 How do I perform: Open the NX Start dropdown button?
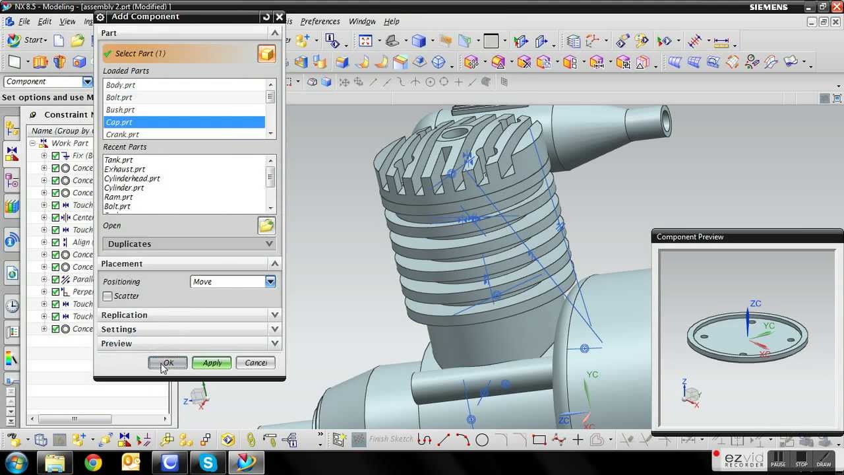[x=28, y=40]
